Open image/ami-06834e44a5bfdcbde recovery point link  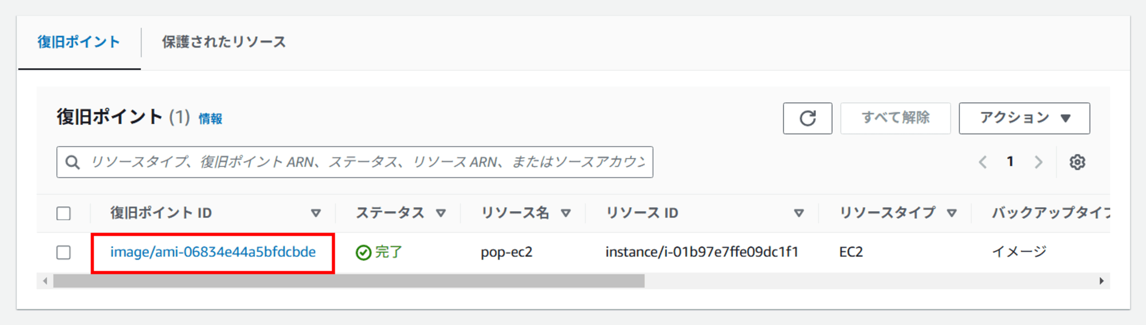point(213,252)
